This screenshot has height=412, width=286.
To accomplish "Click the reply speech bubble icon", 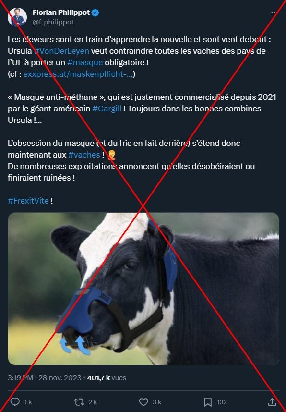I will click(15, 402).
